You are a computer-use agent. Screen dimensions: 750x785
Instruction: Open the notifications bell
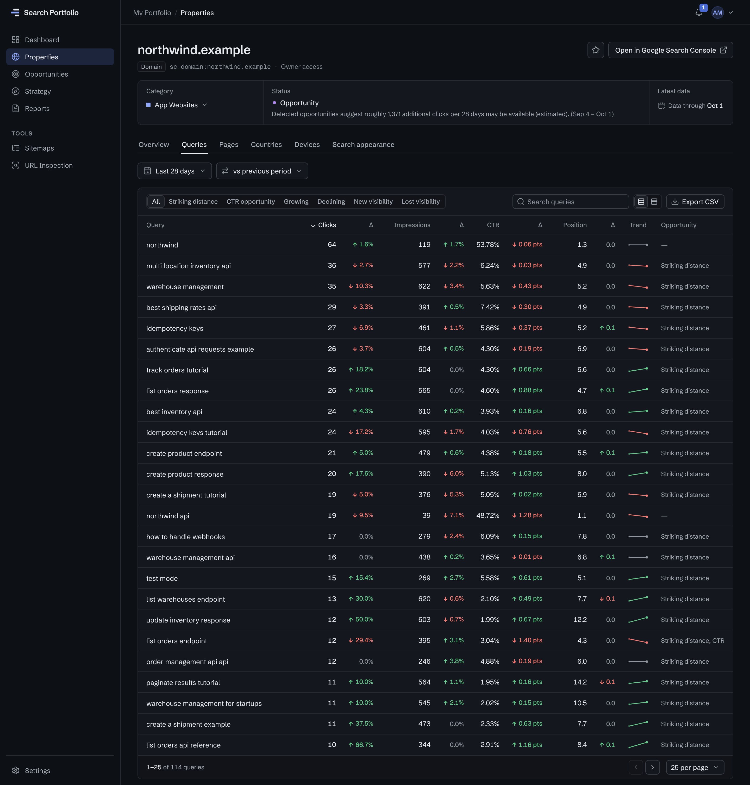click(x=699, y=13)
